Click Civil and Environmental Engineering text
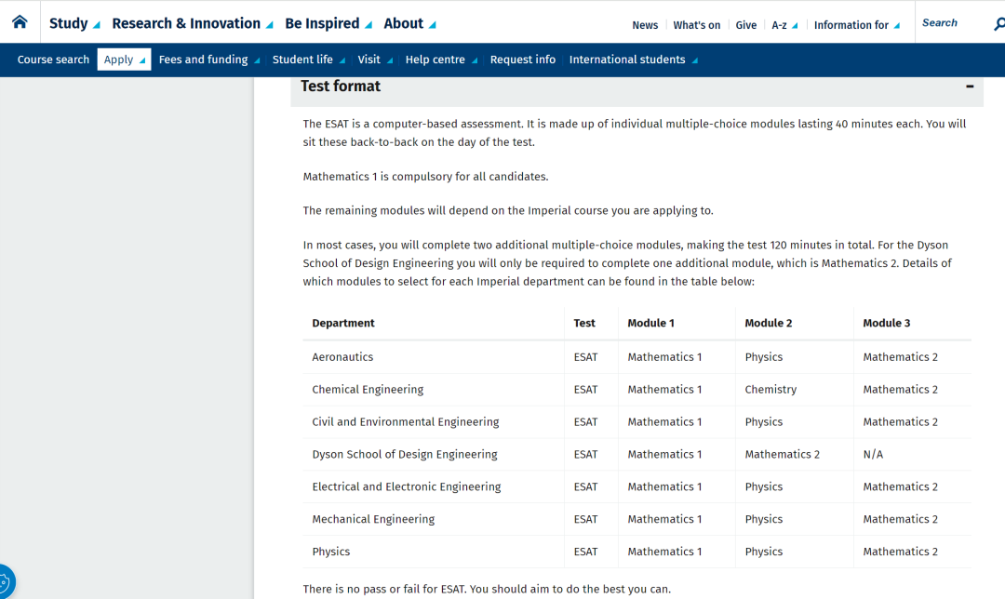Viewport: 1005px width, 599px height. (x=406, y=421)
